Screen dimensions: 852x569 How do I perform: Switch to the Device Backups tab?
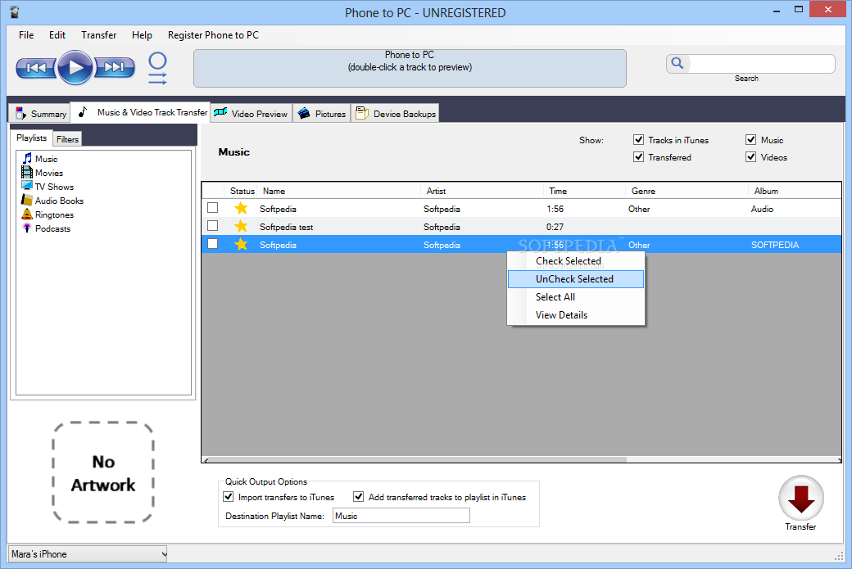[x=396, y=114]
